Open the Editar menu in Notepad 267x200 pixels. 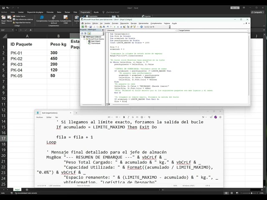click(x=49, y=117)
